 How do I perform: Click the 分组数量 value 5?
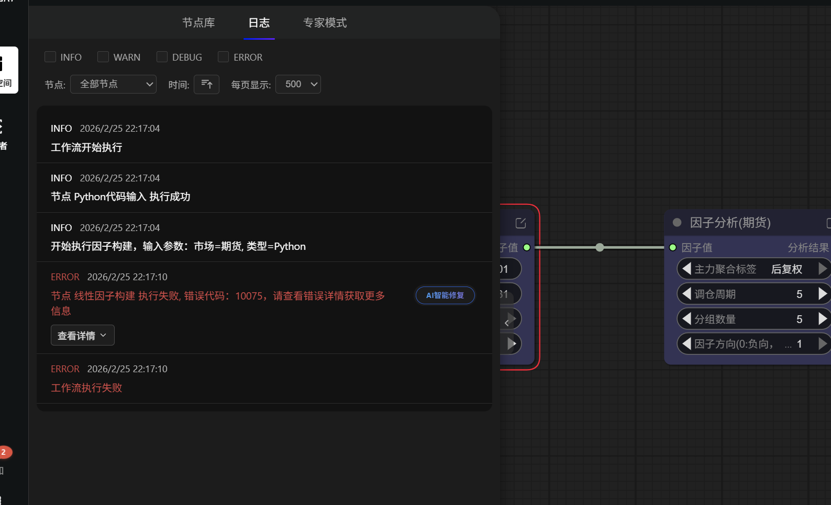coord(799,319)
